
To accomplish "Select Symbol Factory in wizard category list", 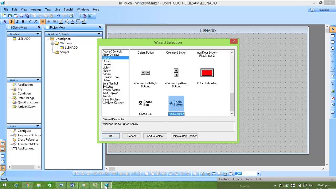I will click(112, 90).
